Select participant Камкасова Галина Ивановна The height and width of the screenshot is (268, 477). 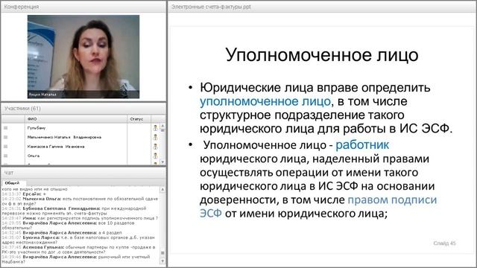(56, 147)
